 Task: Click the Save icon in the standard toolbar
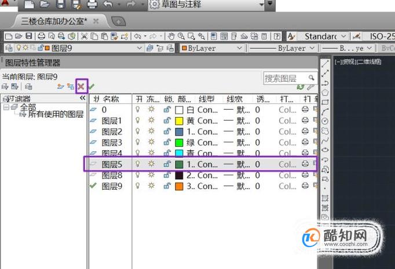(29, 36)
